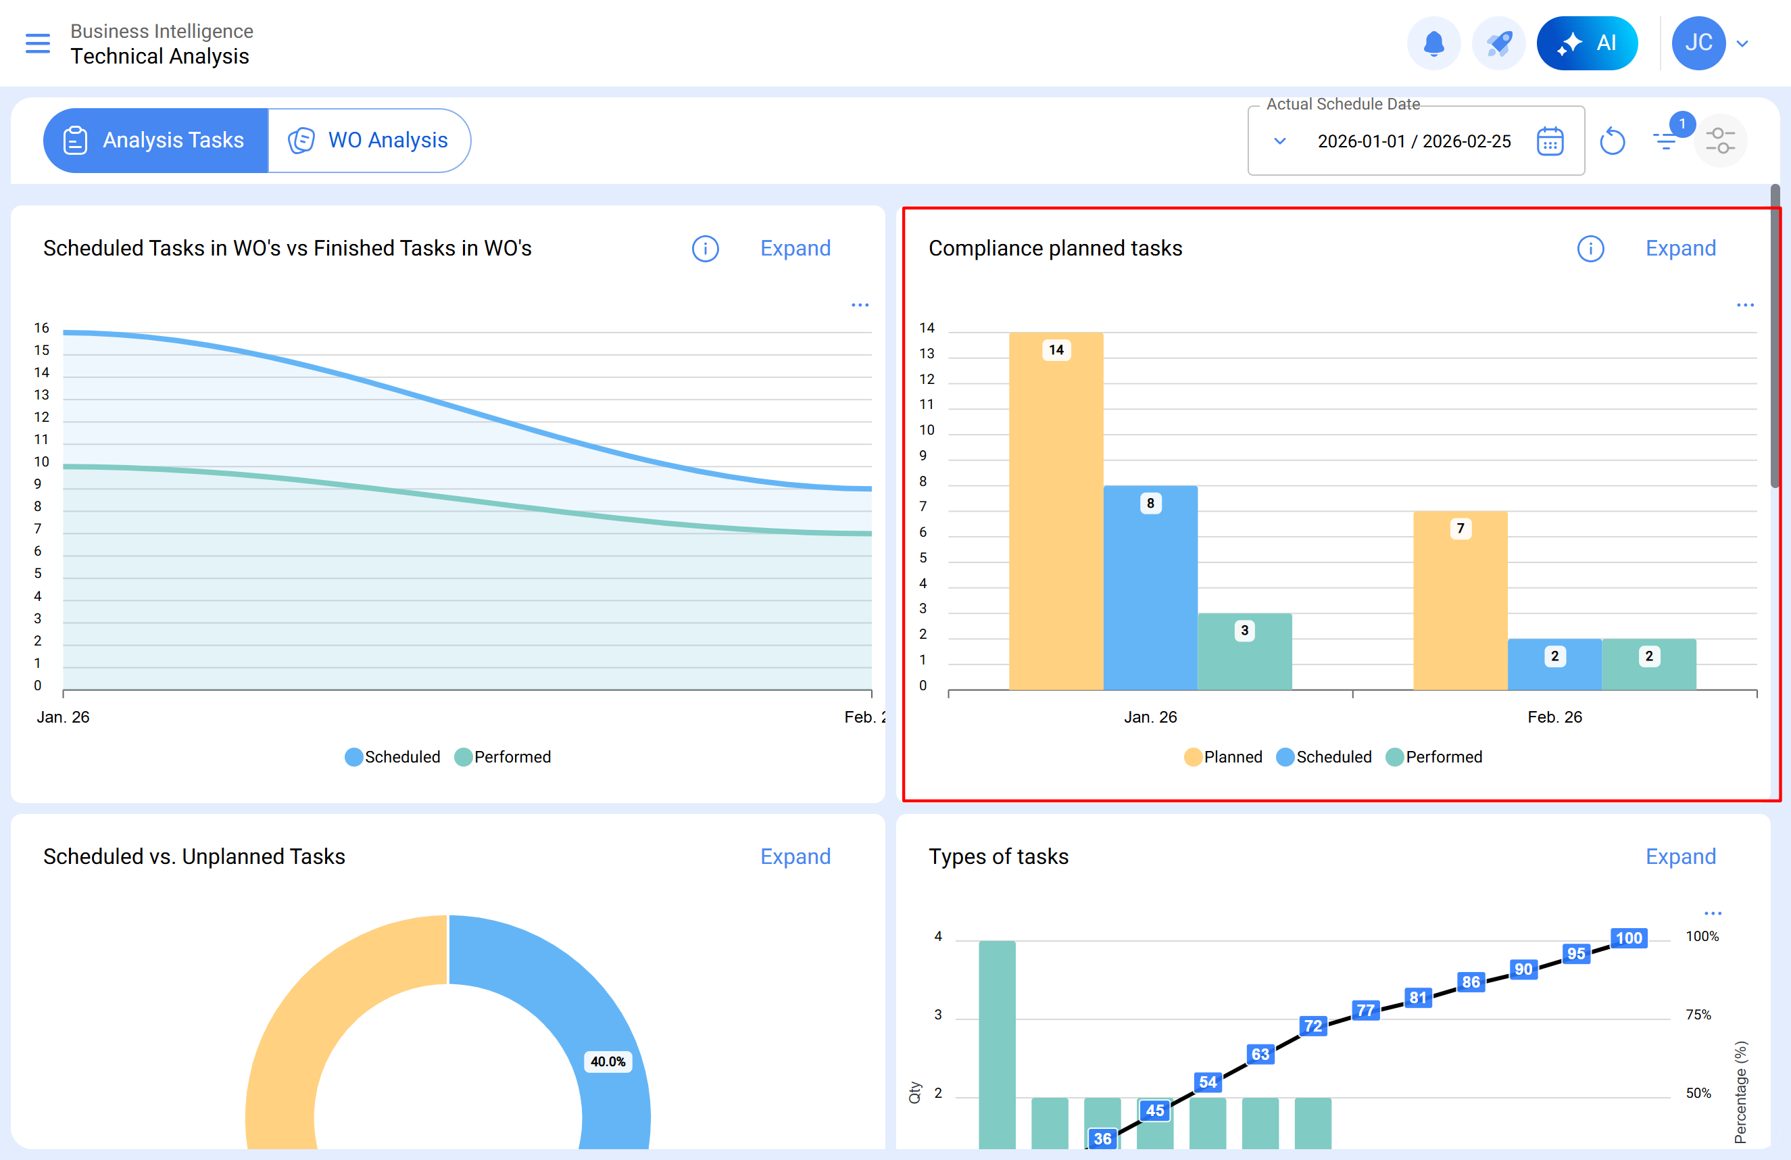Screen dimensions: 1791x1160
Task: Open the filter list icon with badge
Action: coord(1665,139)
